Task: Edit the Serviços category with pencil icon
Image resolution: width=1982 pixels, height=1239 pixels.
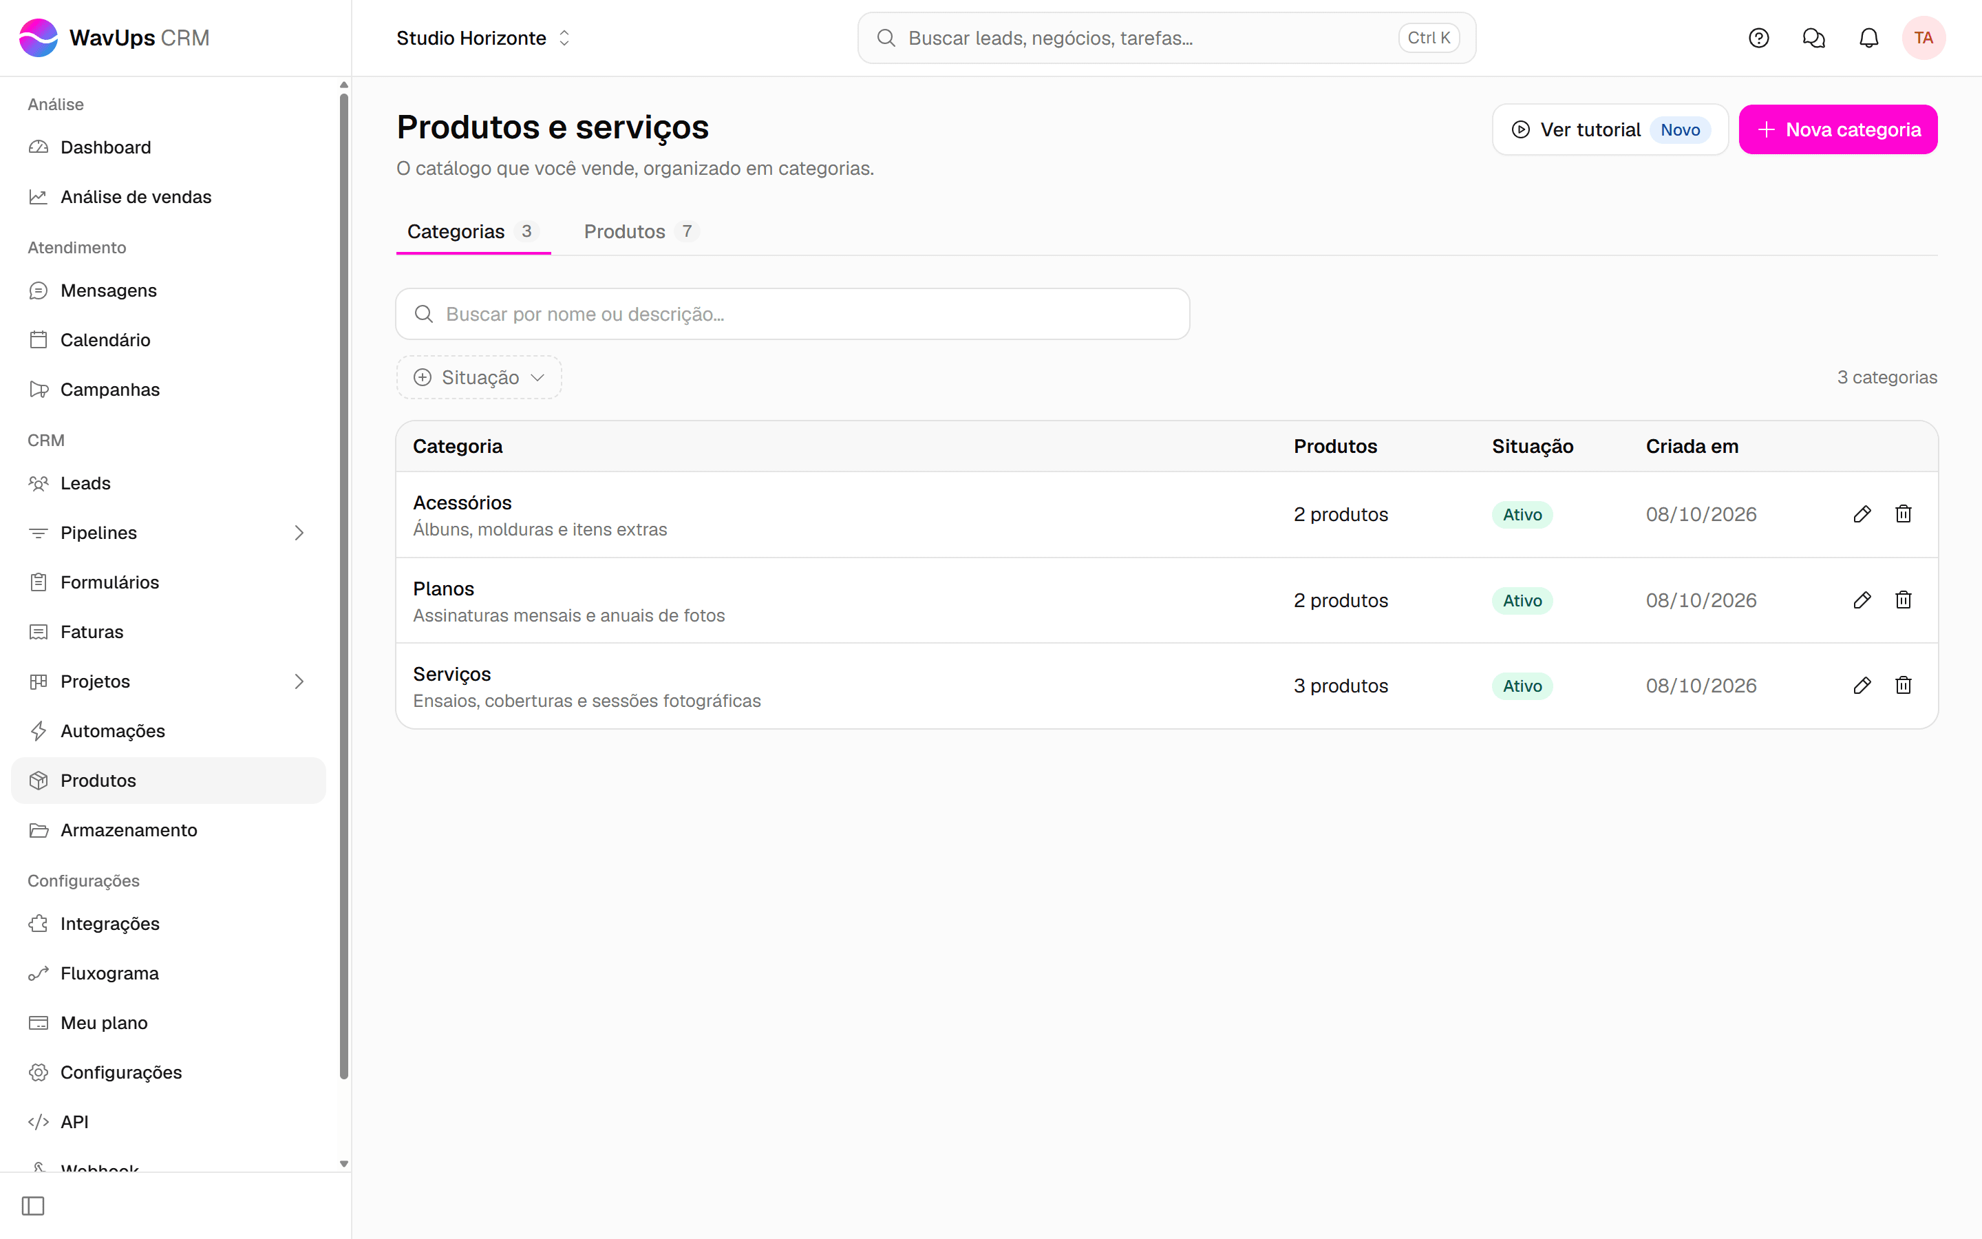Action: pyautogui.click(x=1862, y=685)
